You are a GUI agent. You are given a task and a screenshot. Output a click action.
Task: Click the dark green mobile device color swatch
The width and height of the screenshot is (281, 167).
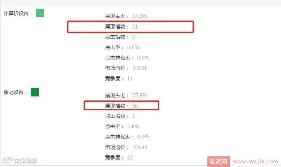click(35, 92)
